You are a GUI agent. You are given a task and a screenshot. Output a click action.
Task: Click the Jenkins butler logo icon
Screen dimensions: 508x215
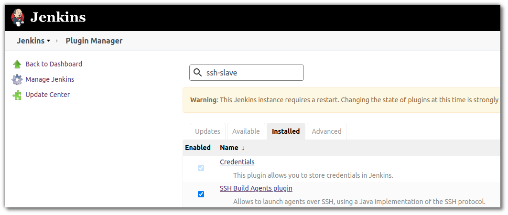click(17, 17)
